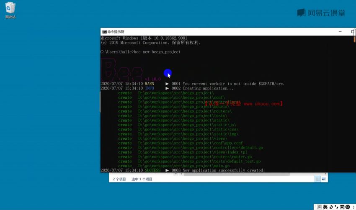Click the Bee version 'v1.10.0' text
This screenshot has height=210, width=356.
point(153,79)
